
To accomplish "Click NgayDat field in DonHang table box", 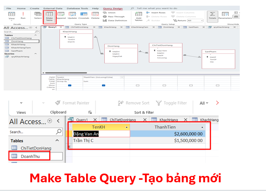I will pos(117,56).
